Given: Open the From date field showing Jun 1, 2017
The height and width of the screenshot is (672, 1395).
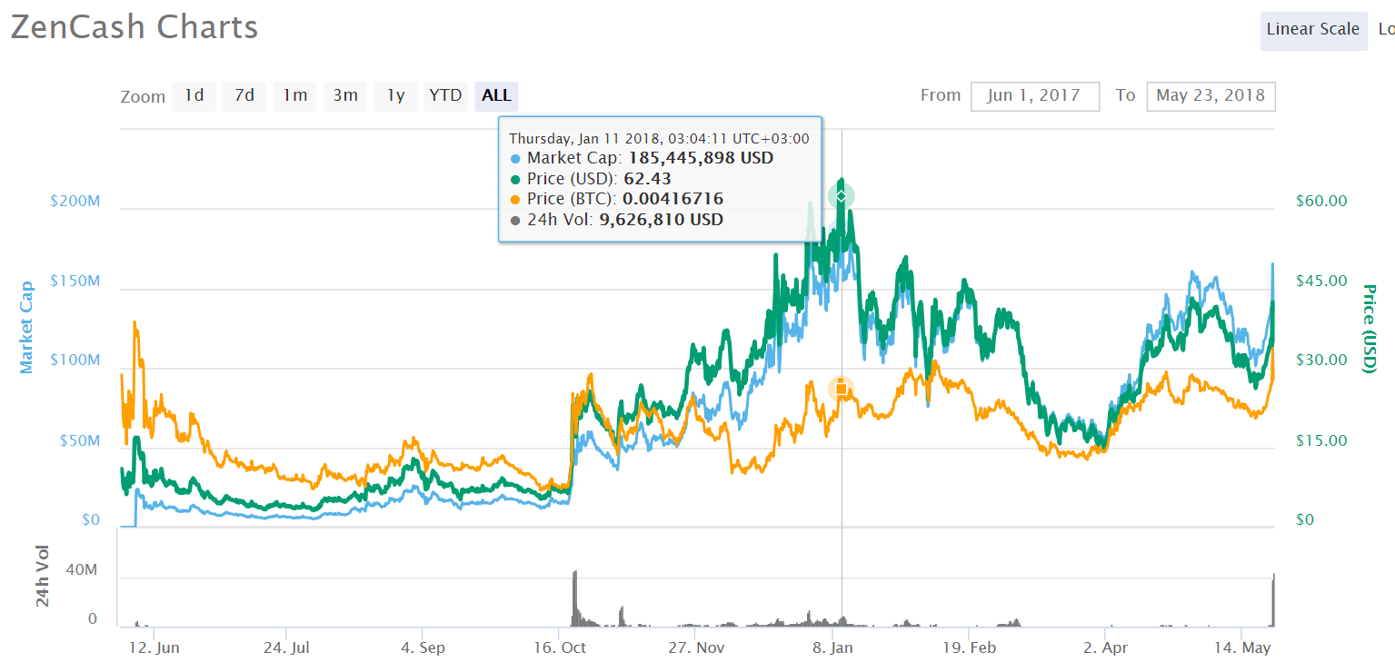Looking at the screenshot, I should 1034,95.
